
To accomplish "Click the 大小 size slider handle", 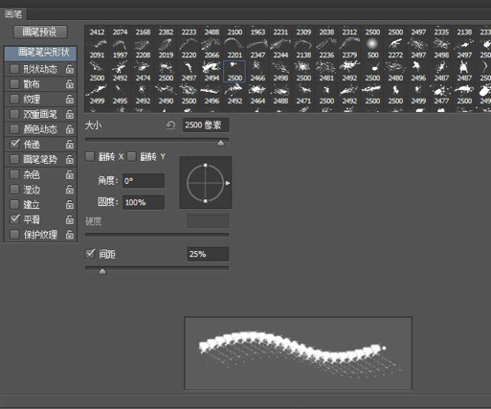I will pyautogui.click(x=220, y=143).
